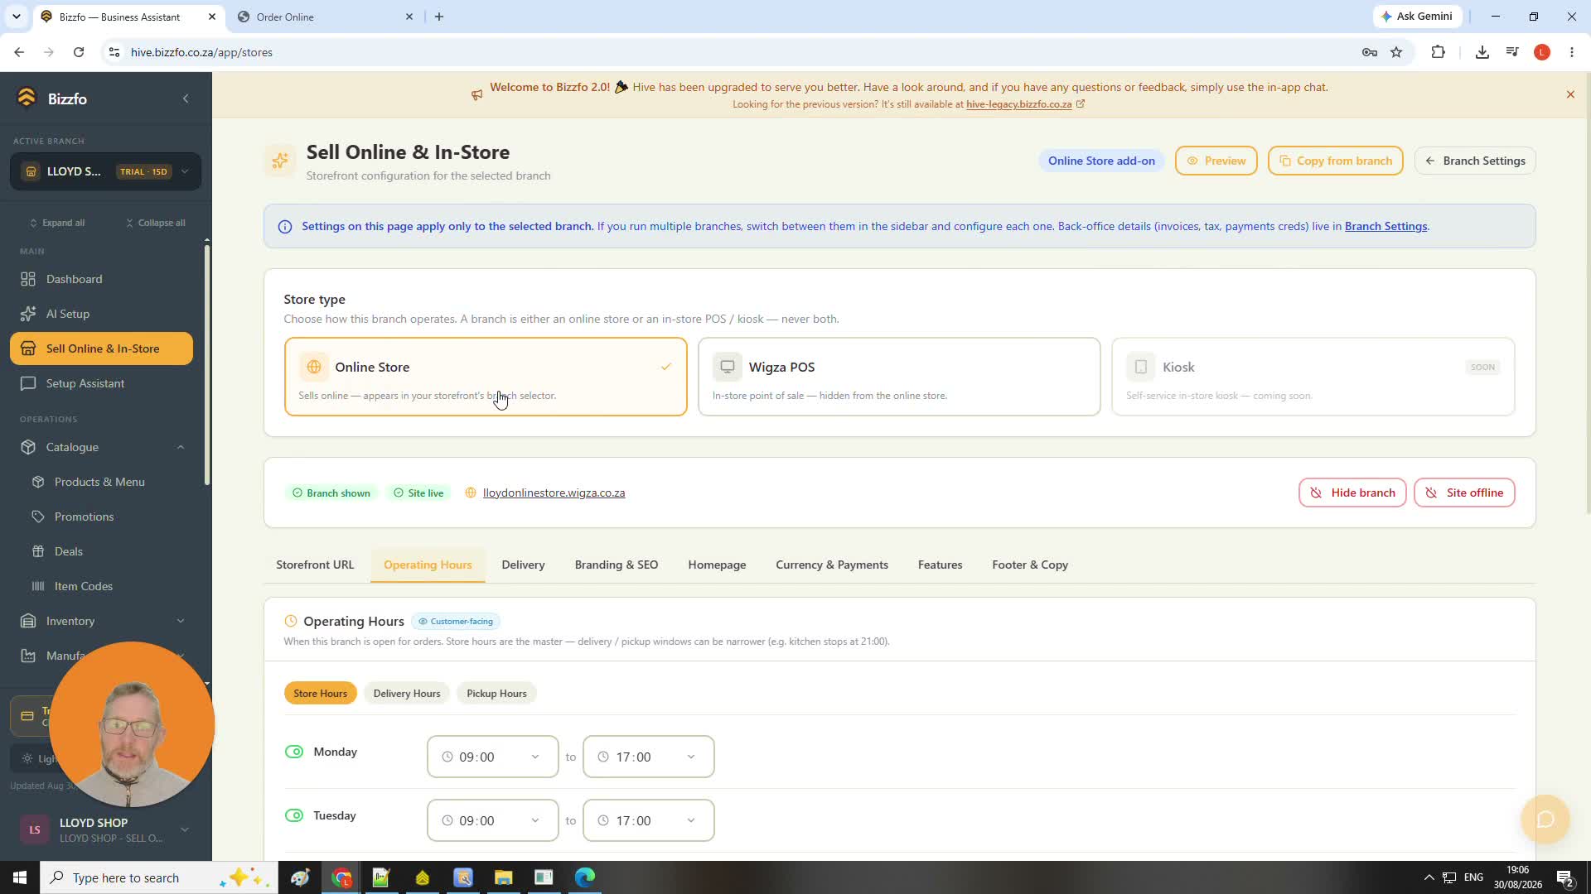Click Copy from branch button
The image size is (1591, 894).
coord(1335,161)
